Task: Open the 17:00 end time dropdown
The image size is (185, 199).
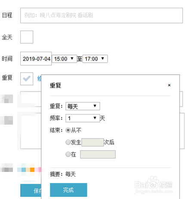Action: click(x=95, y=59)
